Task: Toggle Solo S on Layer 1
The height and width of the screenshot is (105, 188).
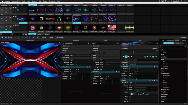Action: tap(10, 27)
